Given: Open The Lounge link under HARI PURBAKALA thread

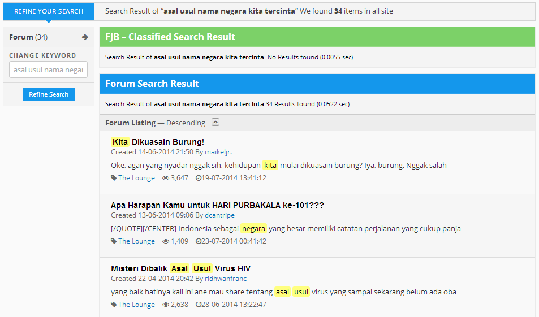Looking at the screenshot, I should (136, 241).
